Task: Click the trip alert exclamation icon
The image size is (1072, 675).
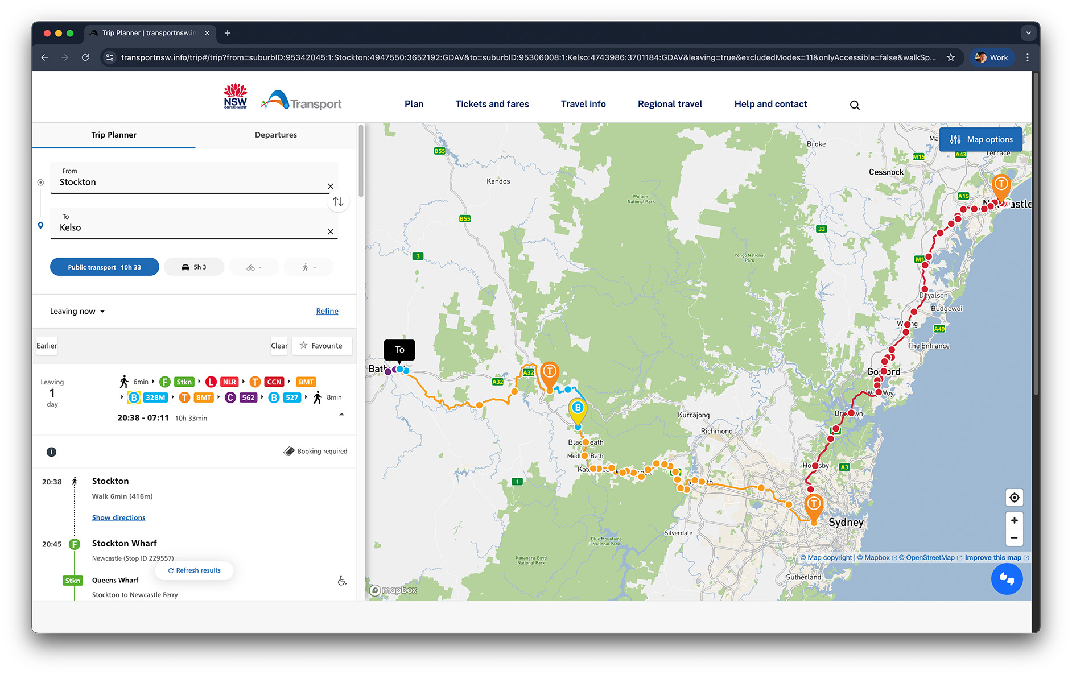Action: click(51, 452)
